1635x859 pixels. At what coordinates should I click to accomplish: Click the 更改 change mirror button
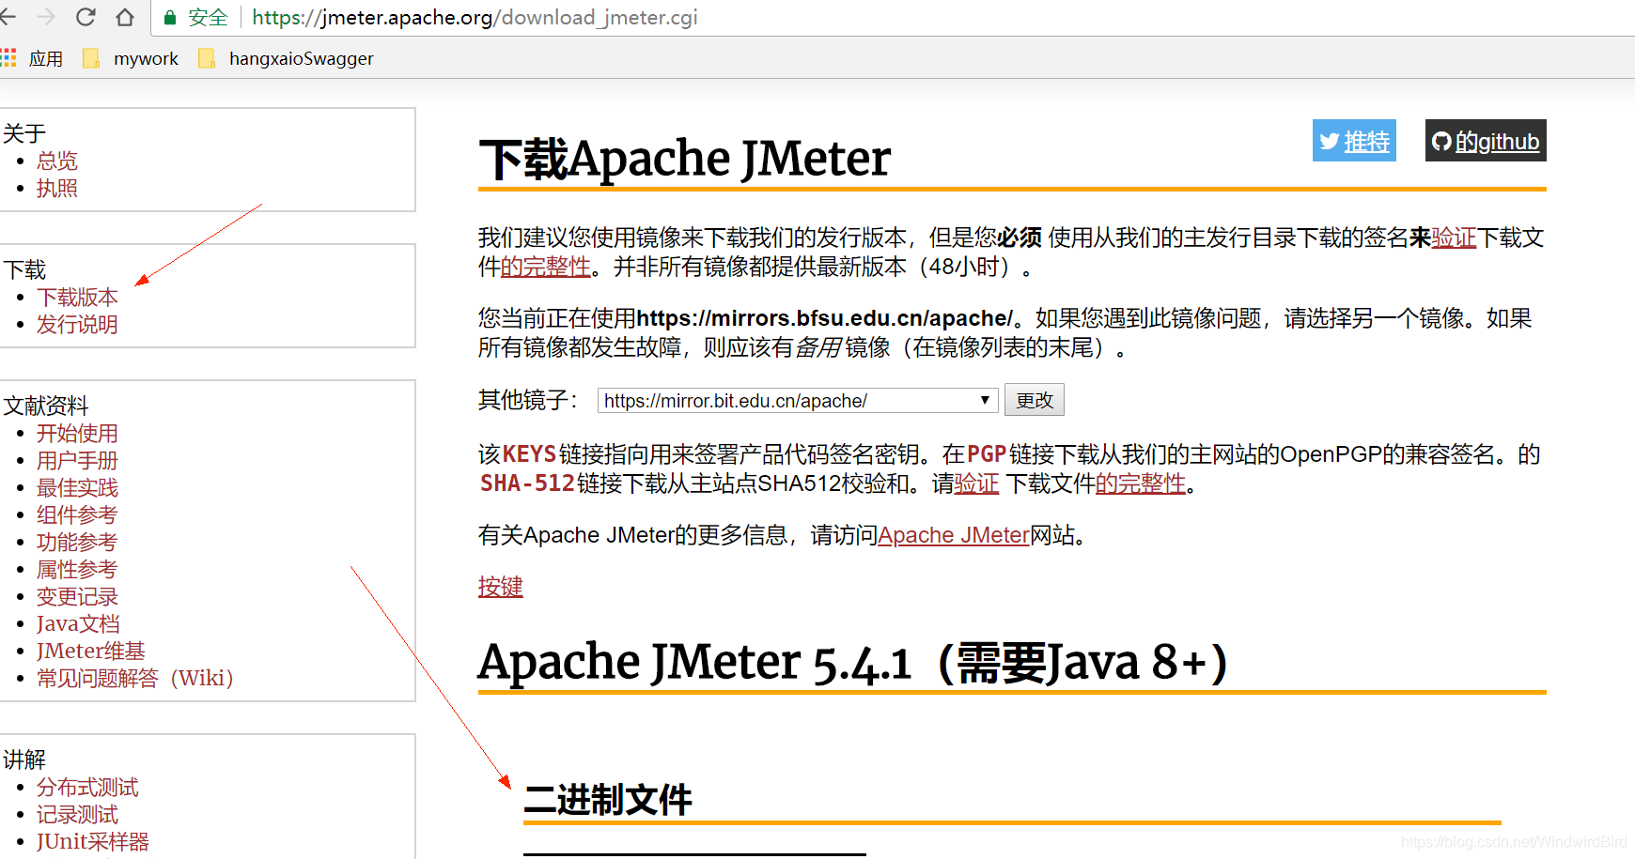(1035, 400)
